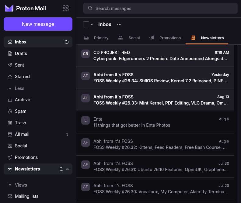Click AF avatar of FOSS Weekly #26.34
The image size is (241, 203).
[x=86, y=76]
